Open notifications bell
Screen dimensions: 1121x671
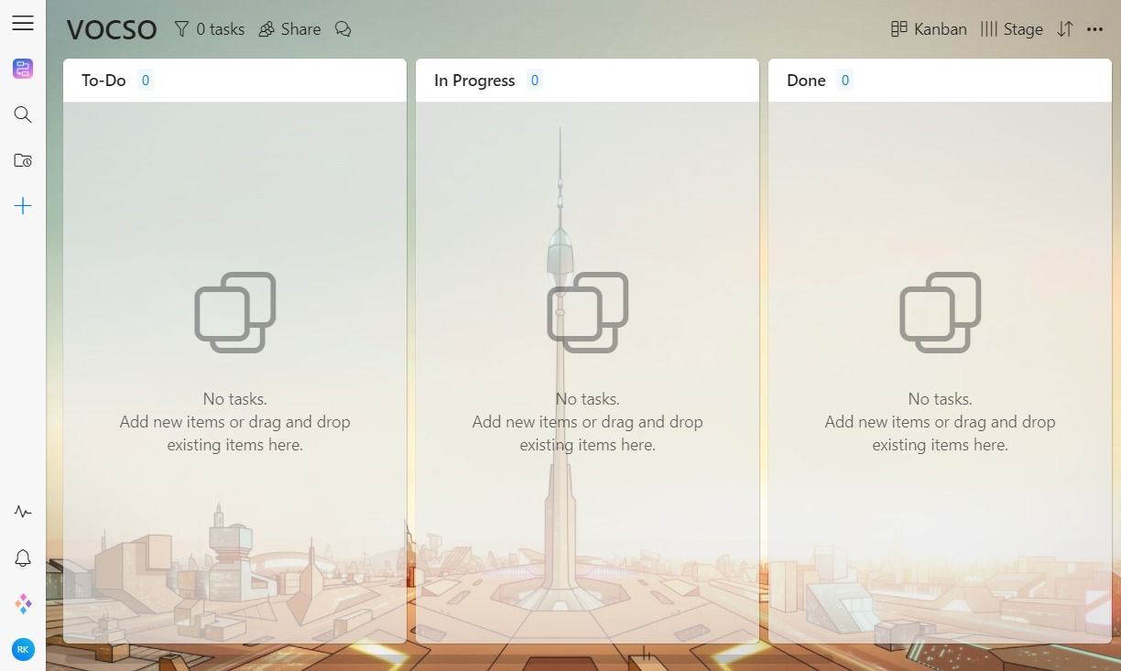(x=23, y=557)
